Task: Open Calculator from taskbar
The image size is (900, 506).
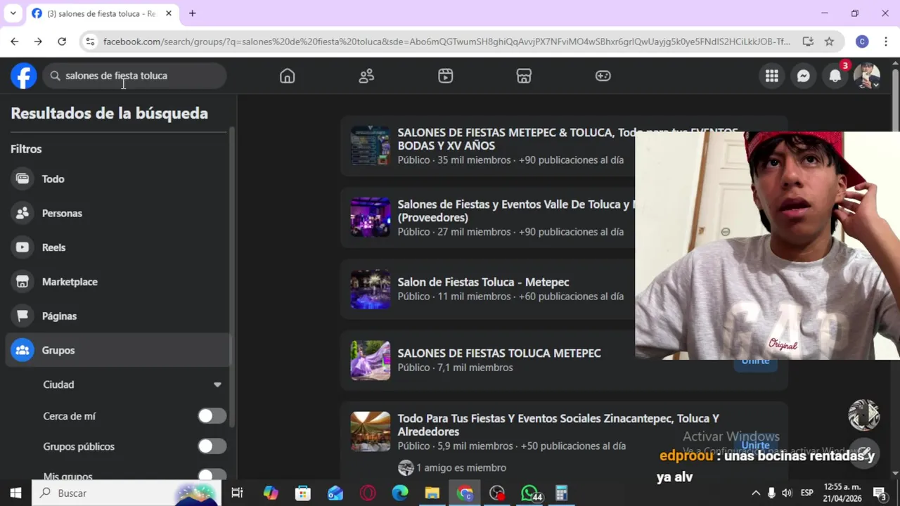Action: tap(561, 493)
